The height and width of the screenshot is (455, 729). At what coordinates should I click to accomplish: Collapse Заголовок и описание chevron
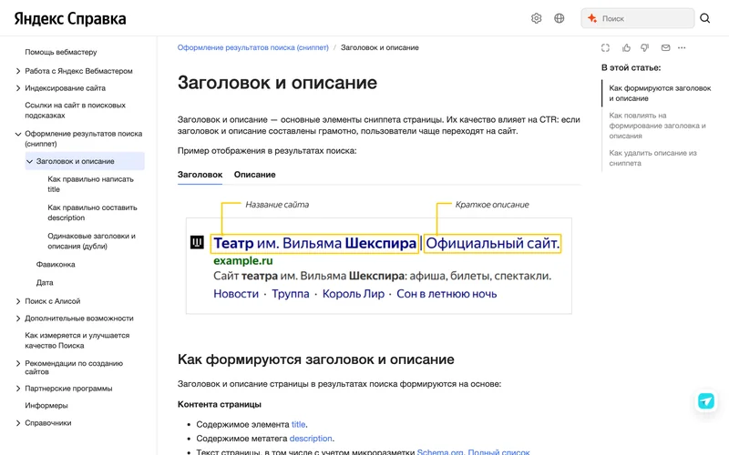[x=29, y=162]
